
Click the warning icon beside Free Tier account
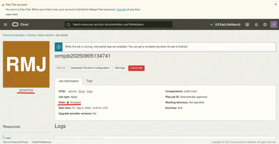pos(3,5)
